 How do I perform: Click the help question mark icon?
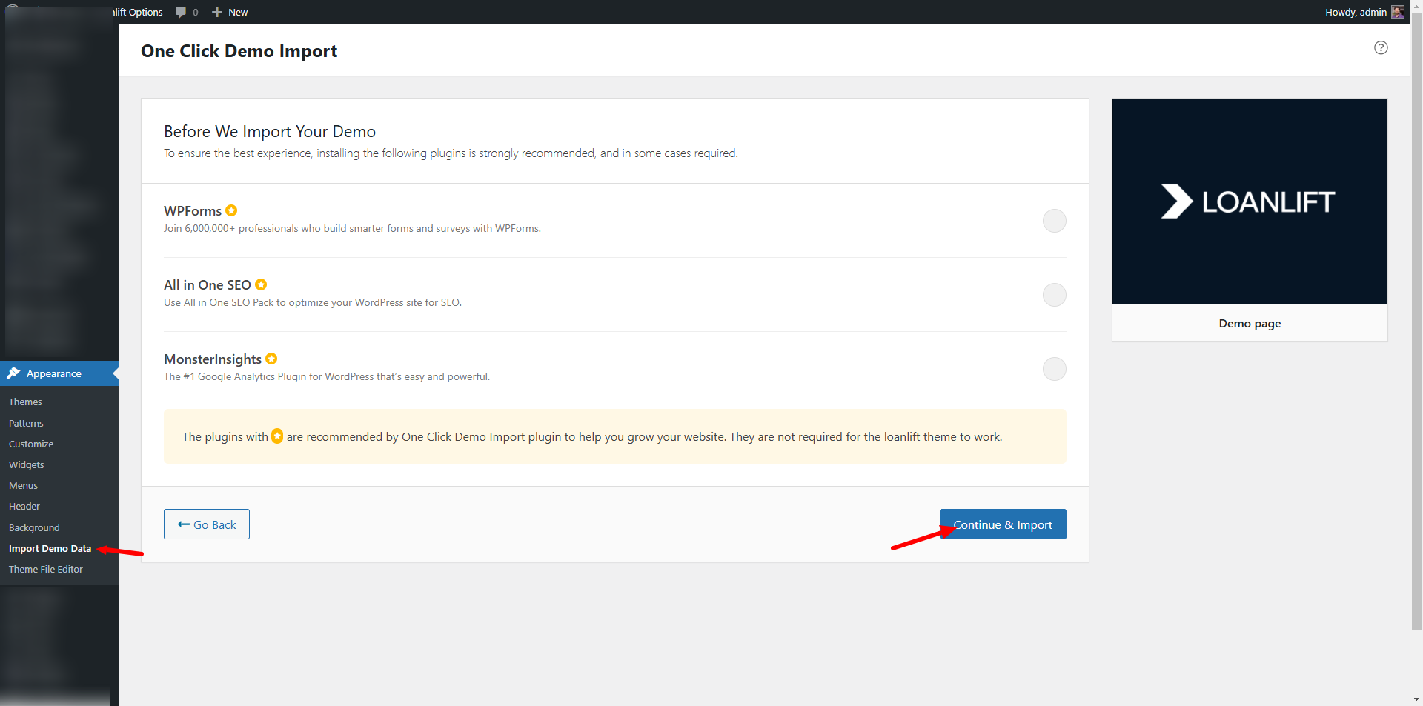pos(1381,48)
